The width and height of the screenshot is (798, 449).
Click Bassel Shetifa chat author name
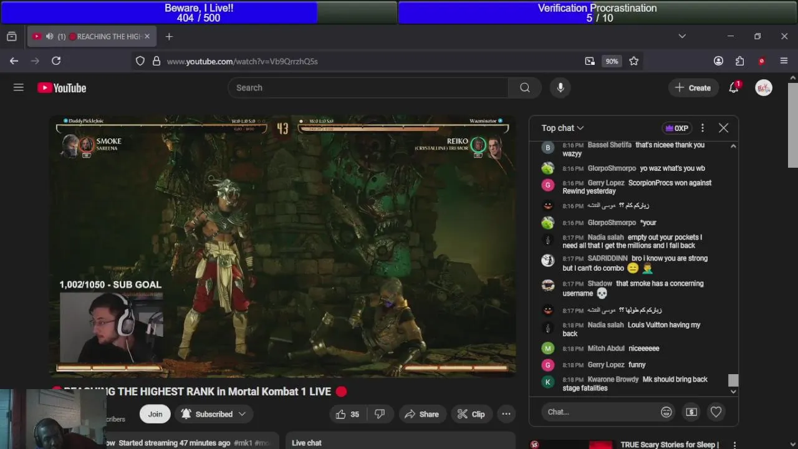pyautogui.click(x=609, y=145)
